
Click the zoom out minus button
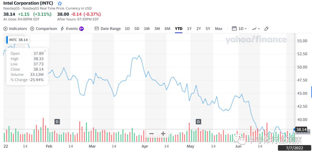151,134
